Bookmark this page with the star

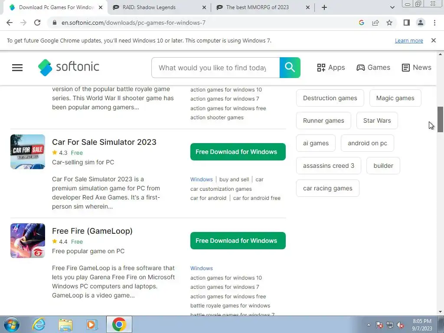389,23
